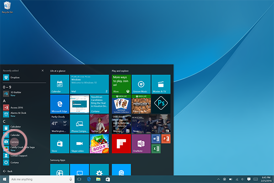
Task: Open Candy Crush Soda Saga list entry
Action: coord(25,149)
